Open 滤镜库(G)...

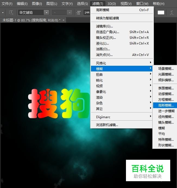[x=122, y=26]
